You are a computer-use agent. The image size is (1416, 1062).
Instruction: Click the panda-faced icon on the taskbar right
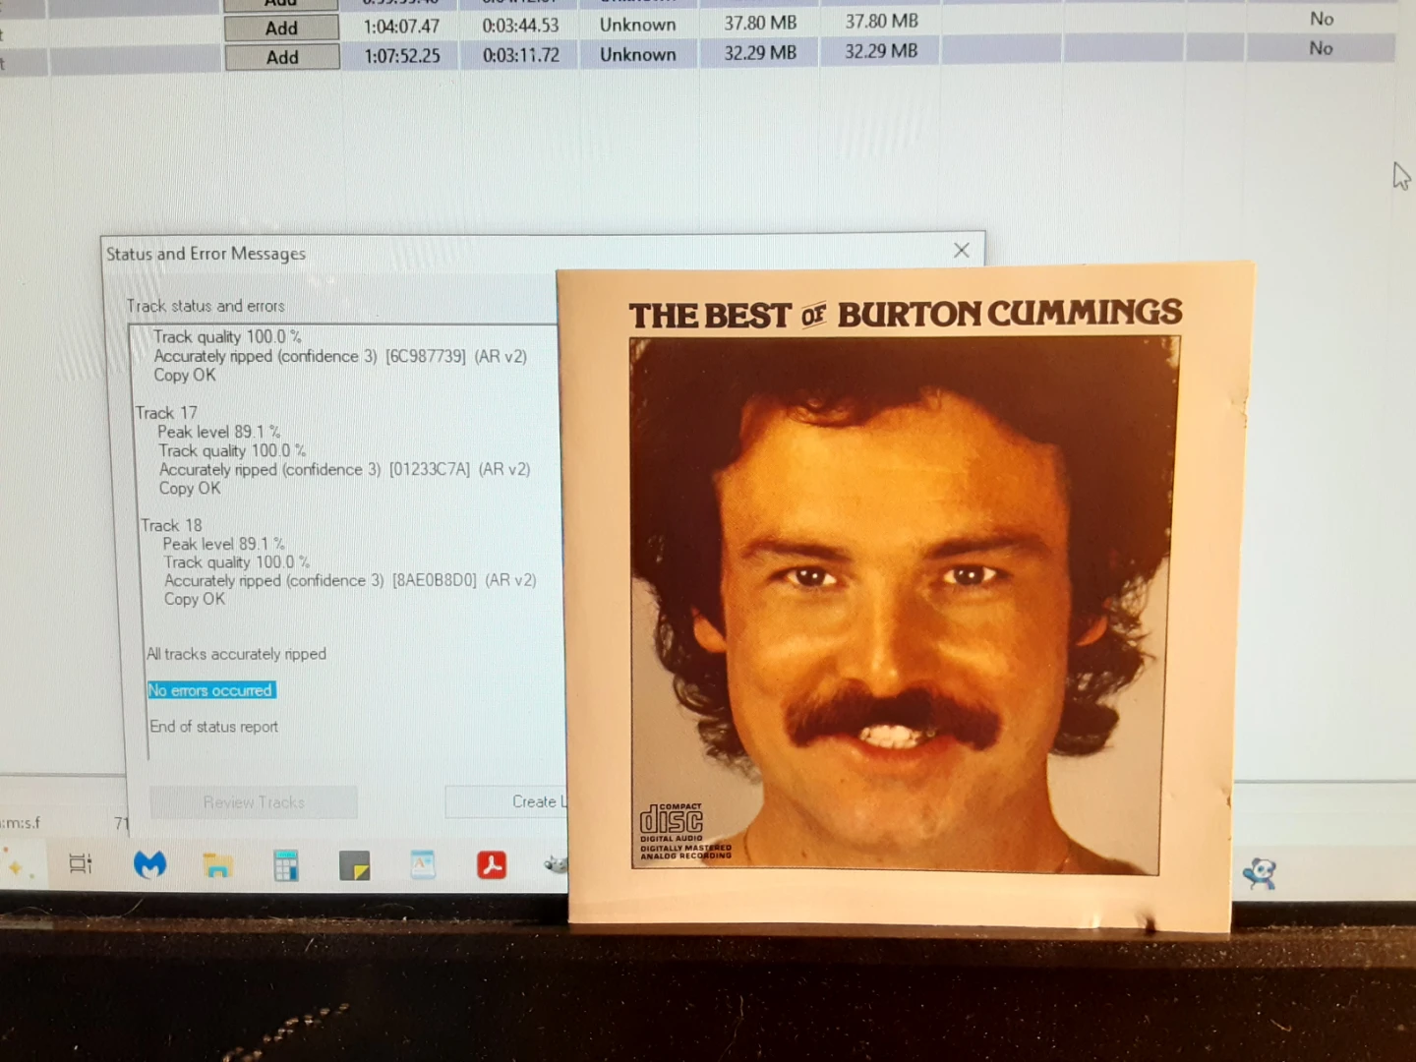click(x=1260, y=873)
